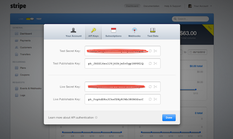This screenshot has width=233, height=139.
Task: Toggle the Live/Test mode switch
Action: click(x=30, y=19)
